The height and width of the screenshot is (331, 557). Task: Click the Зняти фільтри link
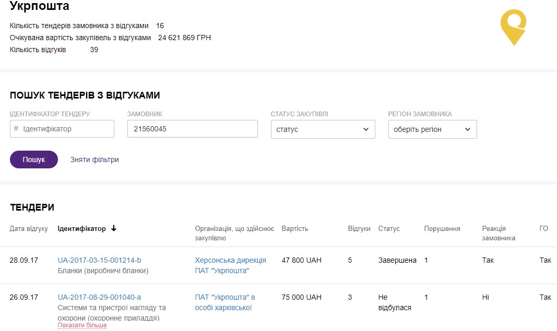point(94,160)
